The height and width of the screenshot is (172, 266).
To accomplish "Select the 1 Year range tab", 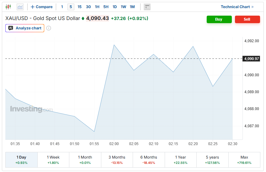I will [x=180, y=160].
